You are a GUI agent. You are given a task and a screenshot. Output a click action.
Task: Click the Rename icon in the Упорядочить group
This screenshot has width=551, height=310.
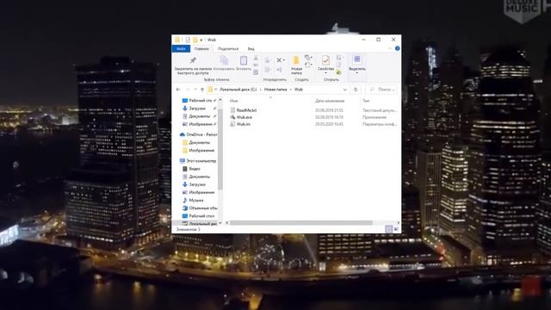click(x=279, y=70)
